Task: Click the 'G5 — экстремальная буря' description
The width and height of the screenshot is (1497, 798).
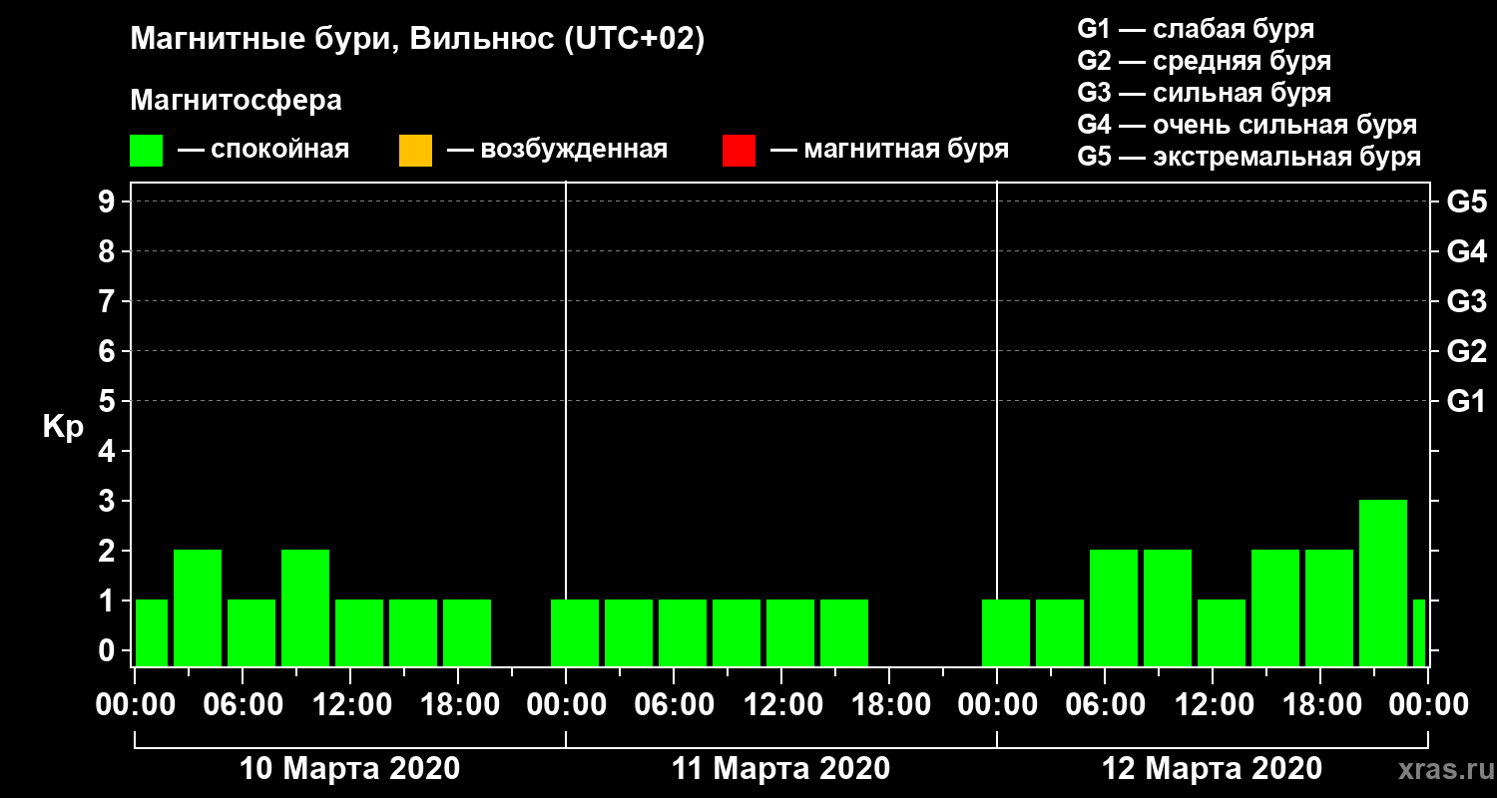Action: pyautogui.click(x=1249, y=158)
